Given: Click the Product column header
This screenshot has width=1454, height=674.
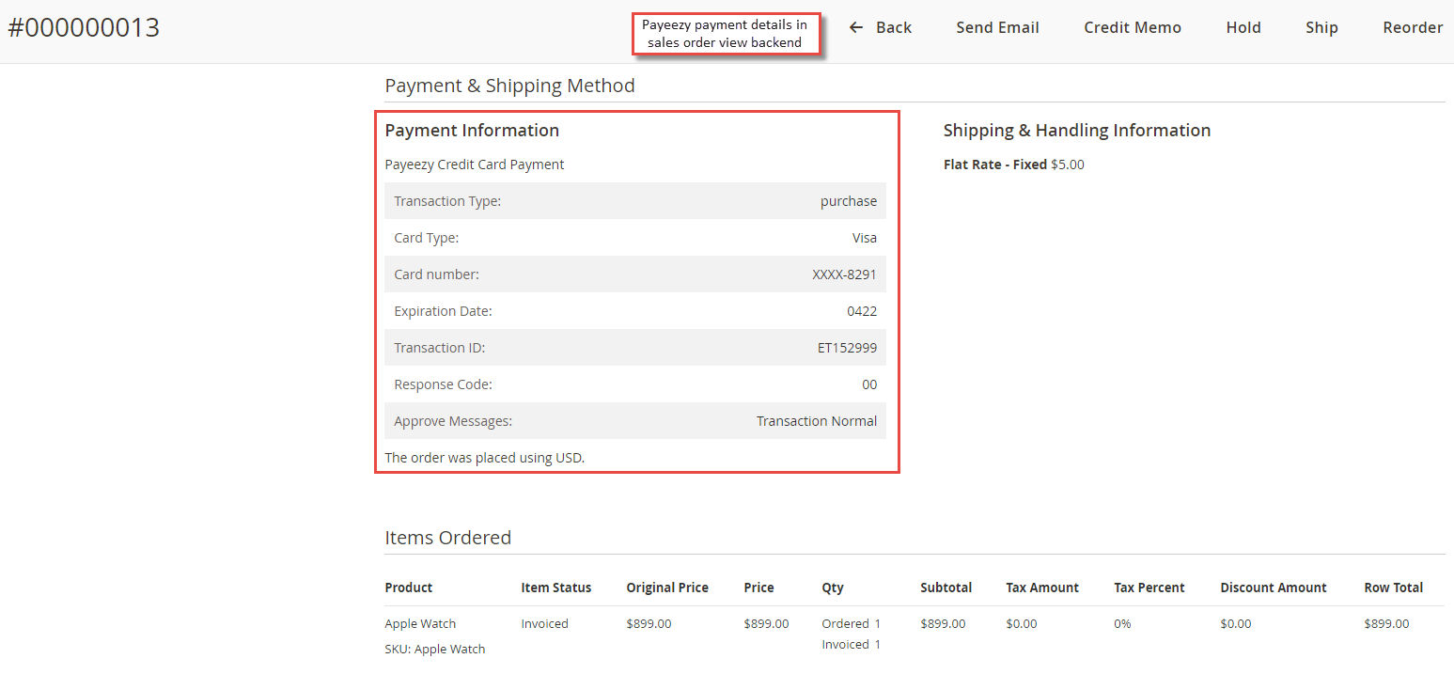Looking at the screenshot, I should [408, 588].
